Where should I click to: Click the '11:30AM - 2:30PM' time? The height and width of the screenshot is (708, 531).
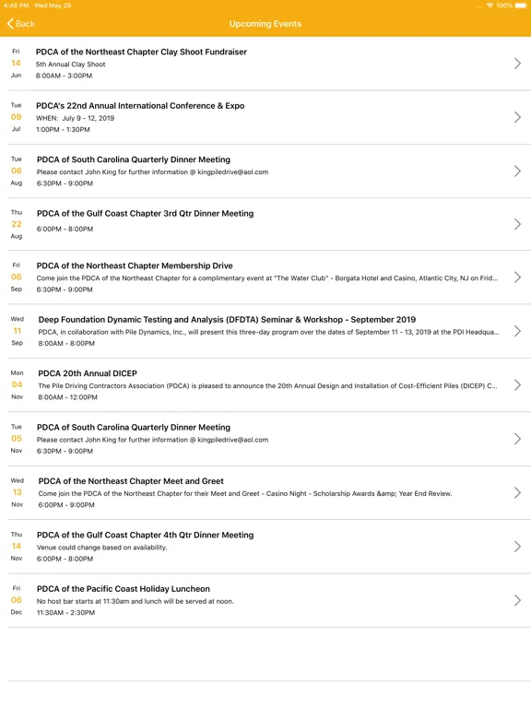(66, 613)
